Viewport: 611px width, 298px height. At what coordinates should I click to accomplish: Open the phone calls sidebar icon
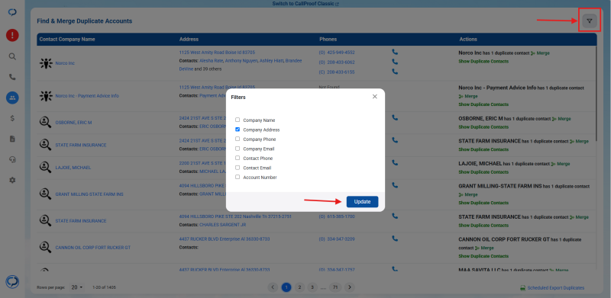(12, 77)
